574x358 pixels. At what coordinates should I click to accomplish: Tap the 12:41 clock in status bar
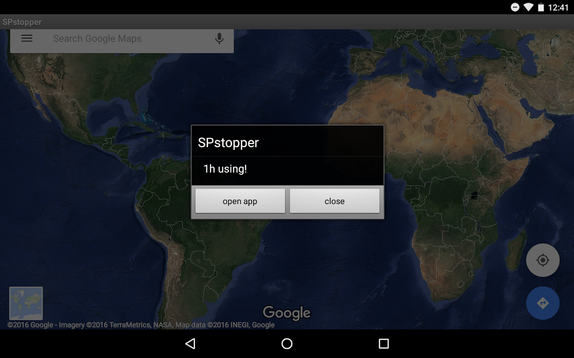pyautogui.click(x=558, y=8)
